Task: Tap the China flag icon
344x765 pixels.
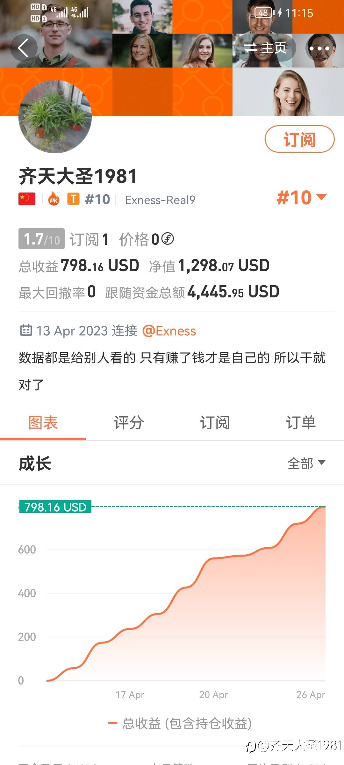Action: click(x=27, y=199)
